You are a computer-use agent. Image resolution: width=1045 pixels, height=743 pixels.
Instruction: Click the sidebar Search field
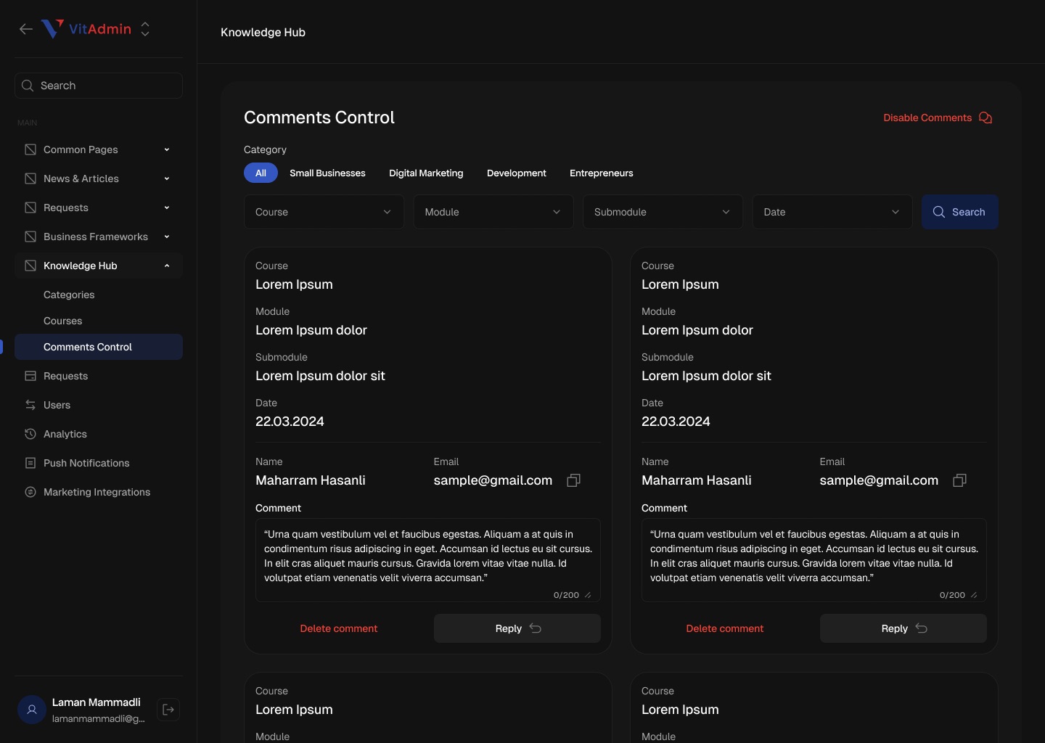point(99,86)
